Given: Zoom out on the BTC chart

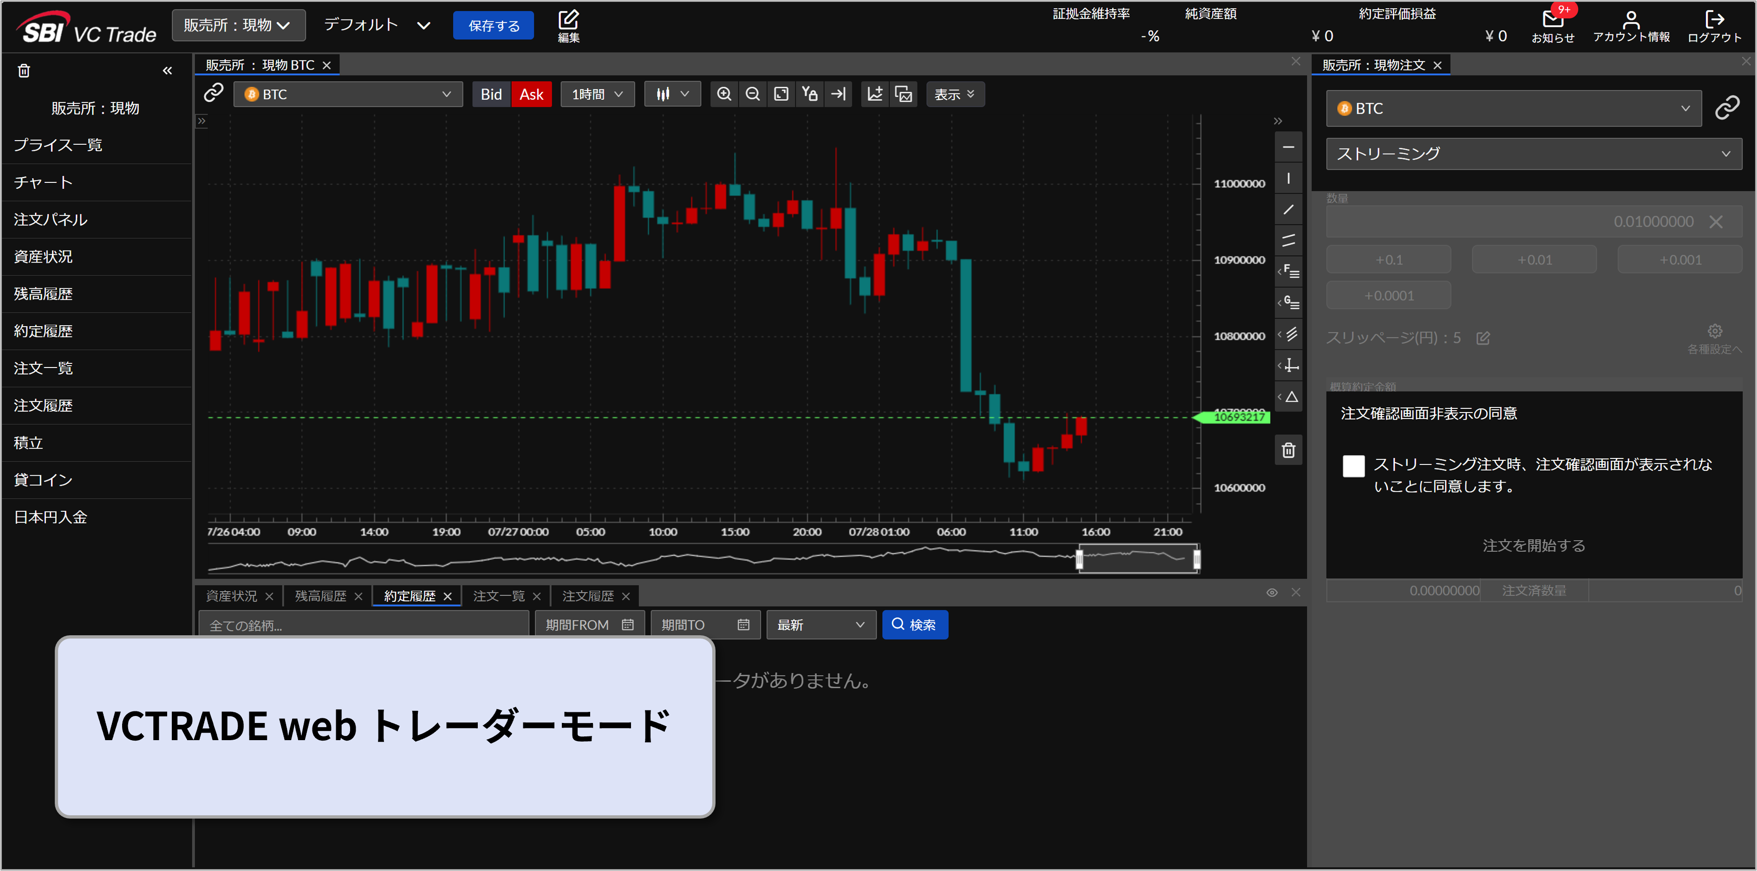Looking at the screenshot, I should [753, 94].
